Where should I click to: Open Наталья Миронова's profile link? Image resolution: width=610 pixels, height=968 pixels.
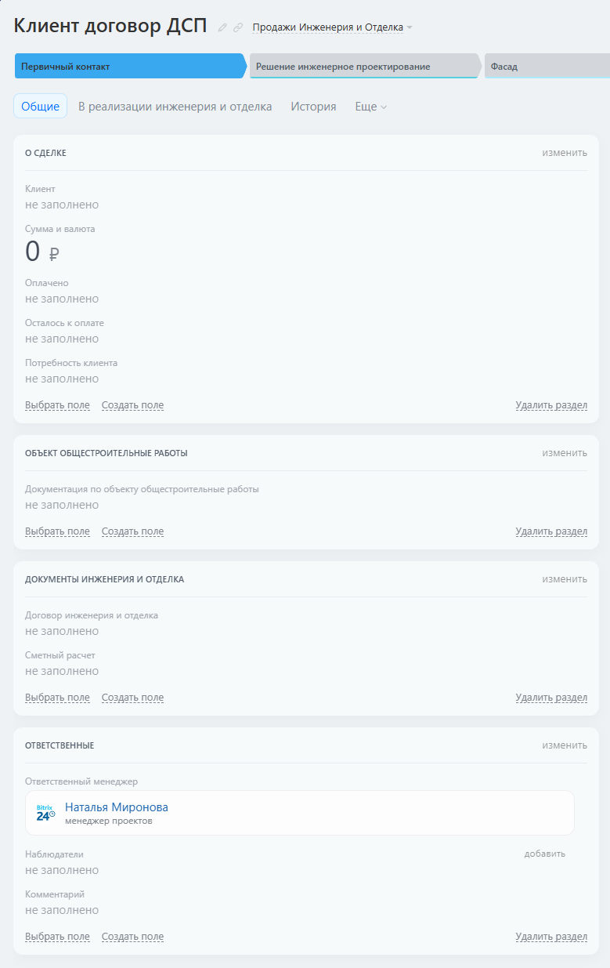(x=116, y=807)
